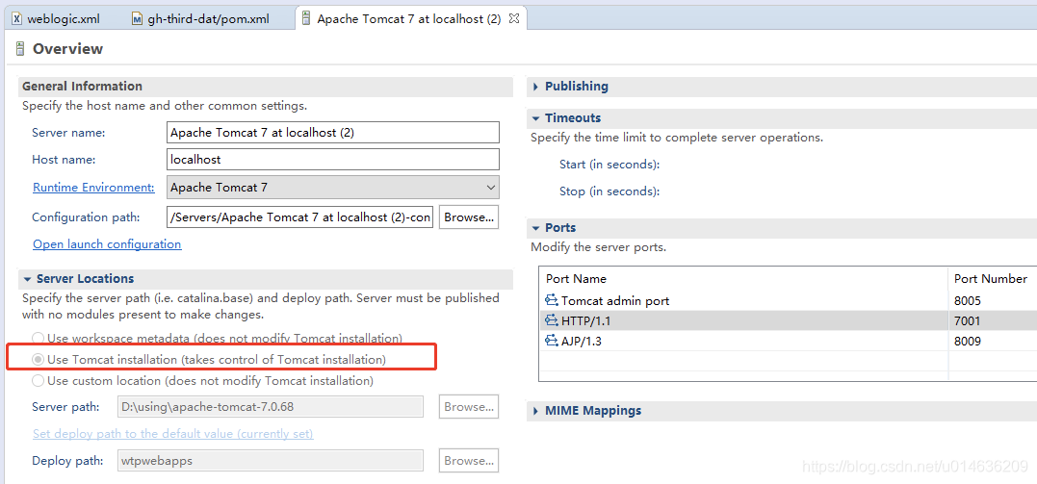Expand the MIME Mappings section

tap(535, 411)
